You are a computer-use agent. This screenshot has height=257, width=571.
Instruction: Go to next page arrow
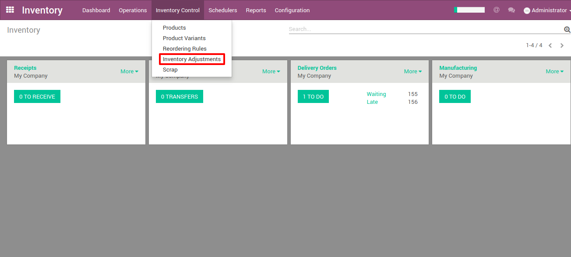click(x=562, y=45)
